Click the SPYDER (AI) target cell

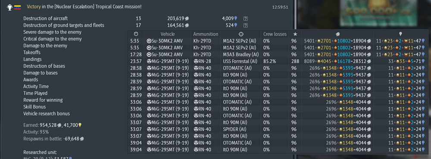point(235,129)
